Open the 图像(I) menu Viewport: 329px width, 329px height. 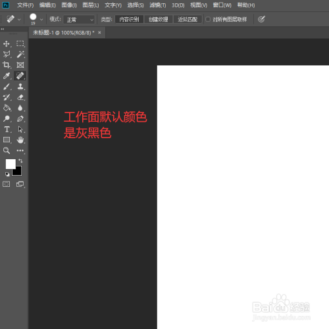69,5
